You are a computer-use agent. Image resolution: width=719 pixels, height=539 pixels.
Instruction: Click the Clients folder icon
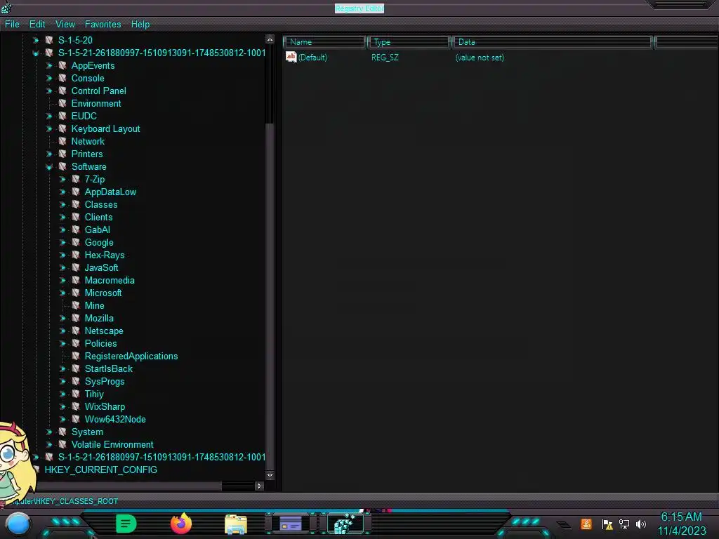point(76,217)
